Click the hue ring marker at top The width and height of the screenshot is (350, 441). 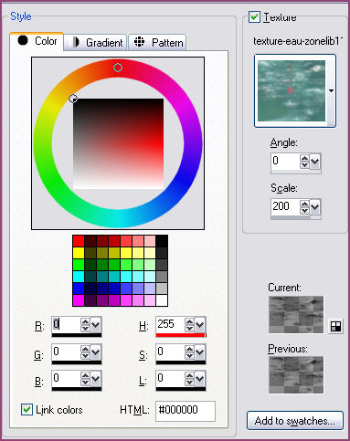coord(118,68)
